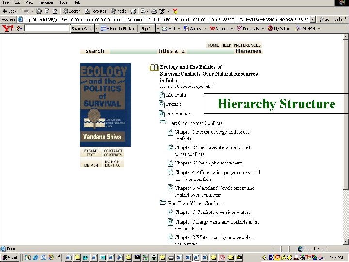Click the Pop-Up Blocker button

[x=117, y=28]
